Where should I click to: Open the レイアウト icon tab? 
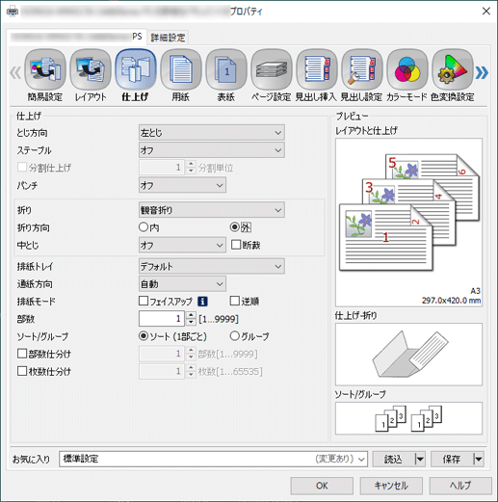click(91, 75)
